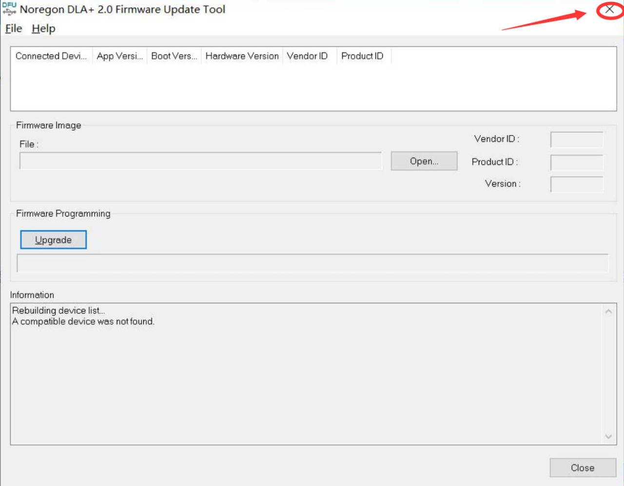Screen dimensions: 624x486
Task: Click the Product ID column header
Action: tap(364, 56)
